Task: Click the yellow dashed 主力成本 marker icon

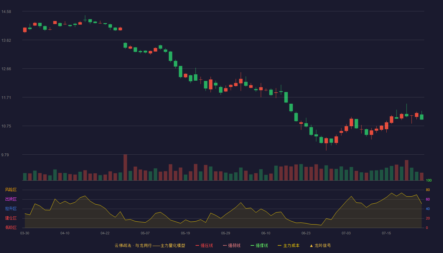Action: (280, 245)
